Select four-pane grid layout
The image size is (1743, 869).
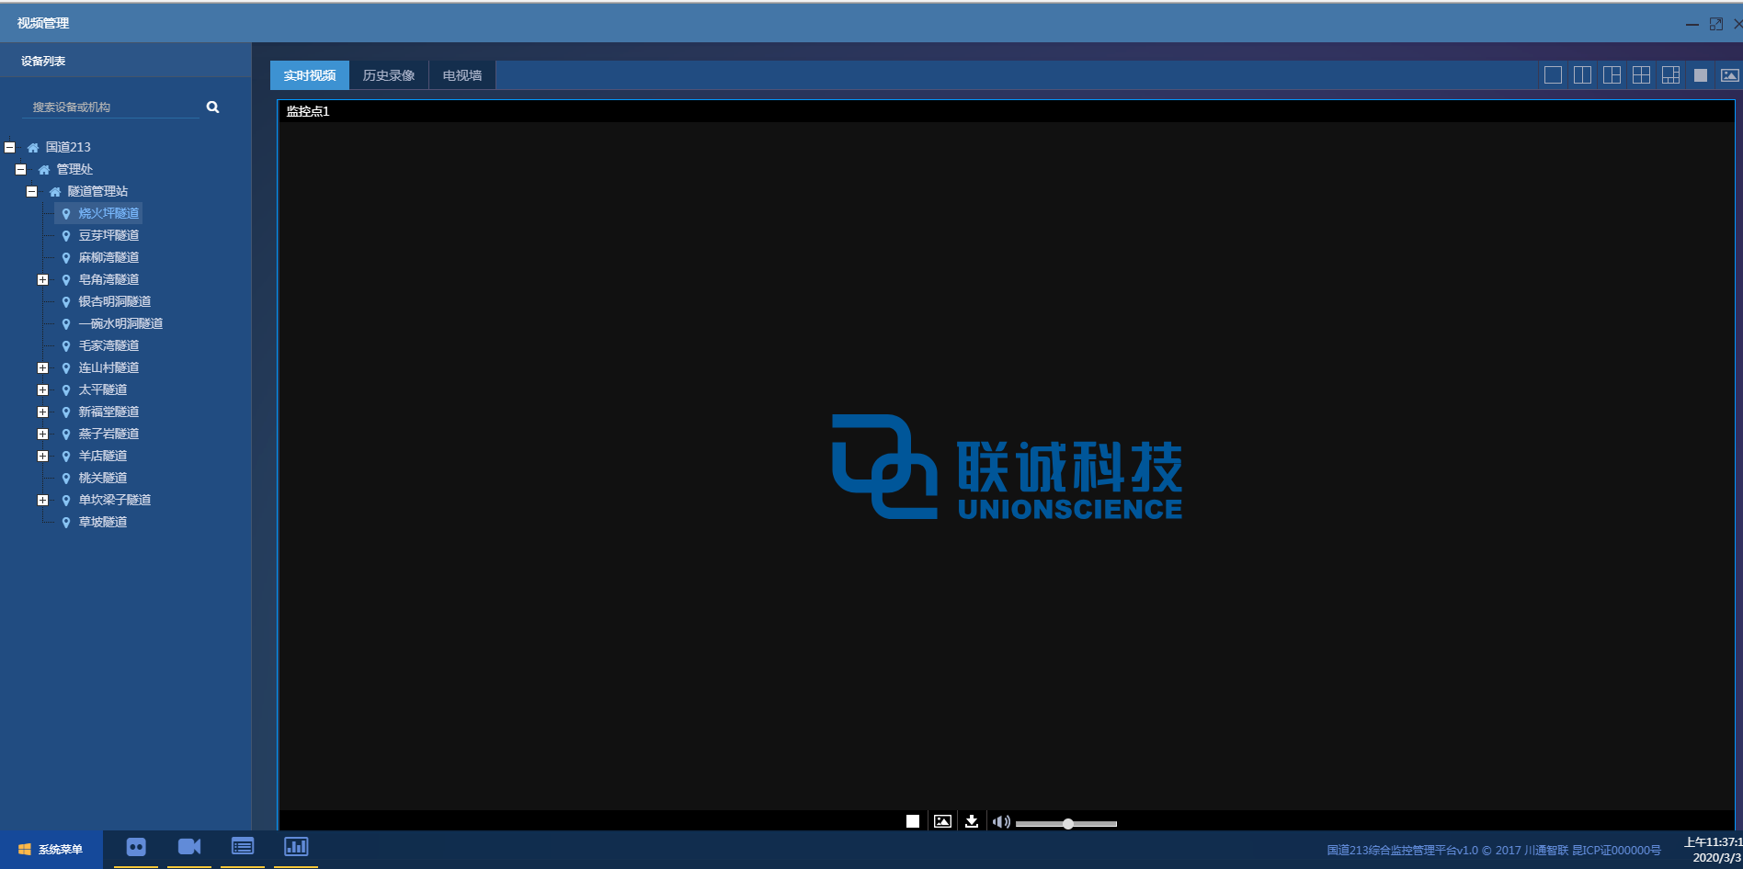1641,75
